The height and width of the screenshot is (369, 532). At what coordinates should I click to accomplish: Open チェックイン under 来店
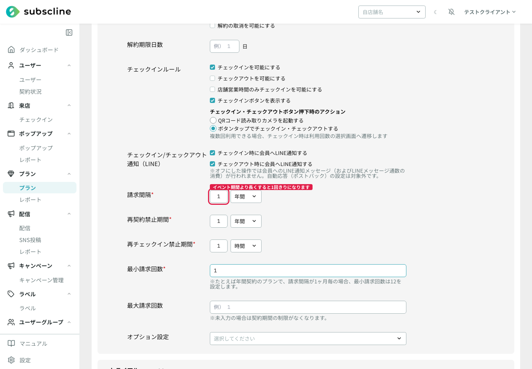tap(36, 120)
